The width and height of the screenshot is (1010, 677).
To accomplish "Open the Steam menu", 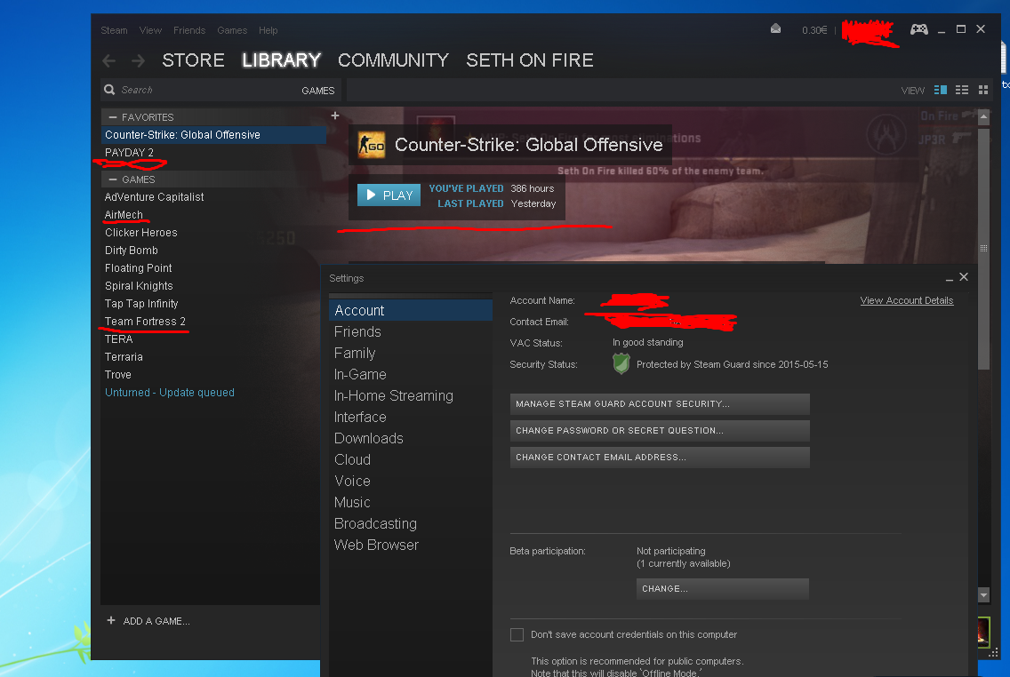I will [x=114, y=30].
